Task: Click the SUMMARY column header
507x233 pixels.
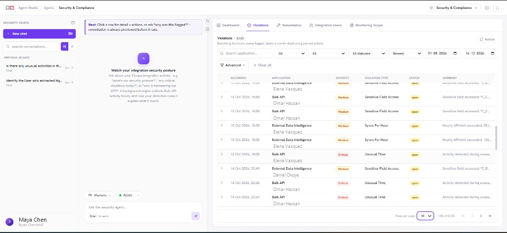Action: pyautogui.click(x=450, y=78)
